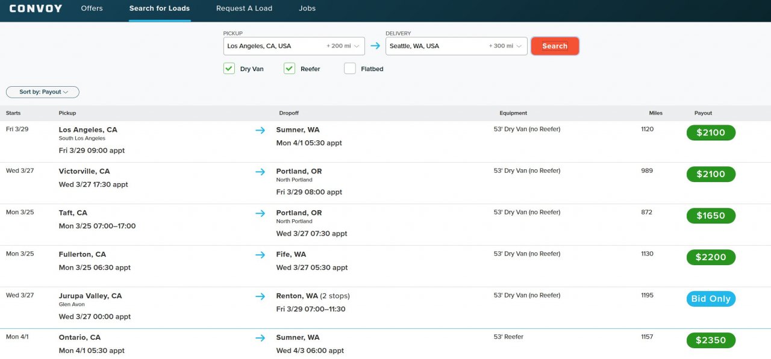Click the route arrow in the Jurupa Valley row

click(x=260, y=296)
